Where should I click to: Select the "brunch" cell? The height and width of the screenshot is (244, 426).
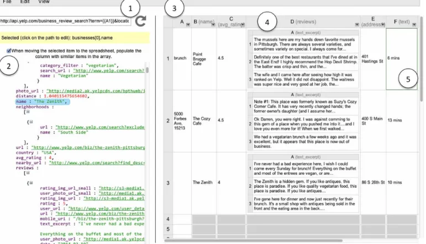(x=182, y=59)
